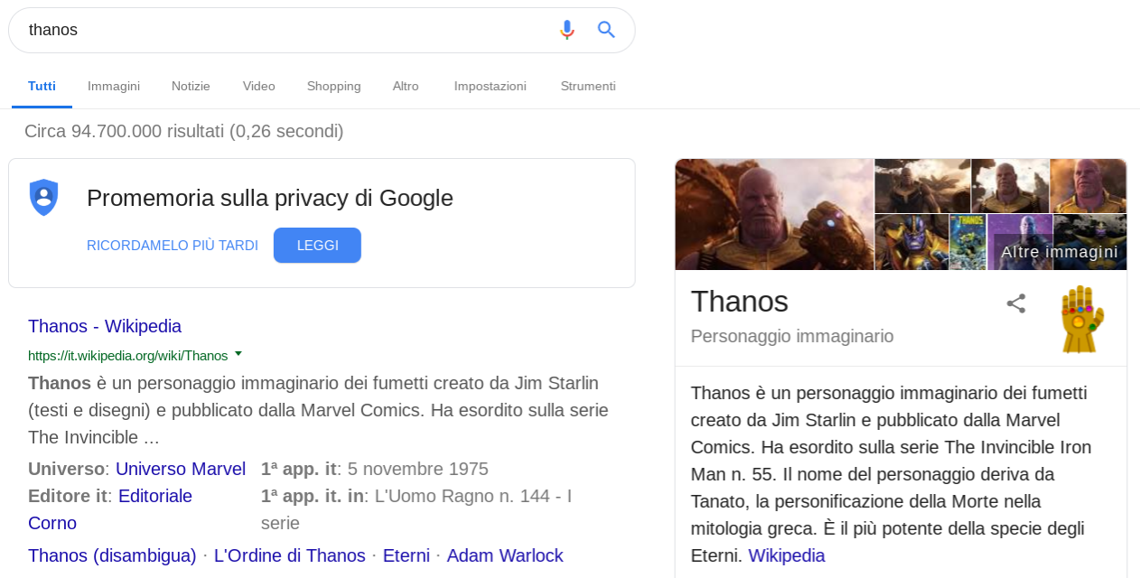Open the Impostazioni menu
This screenshot has height=578, width=1140.
(490, 87)
